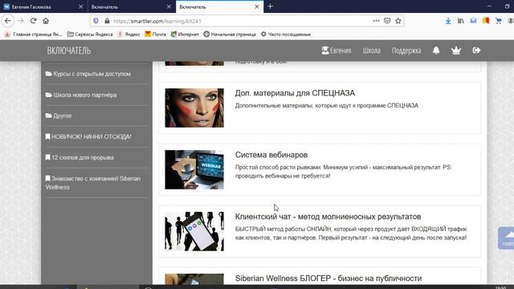This screenshot has width=514, height=289.
Task: Open the Школа menu item
Action: tap(371, 51)
